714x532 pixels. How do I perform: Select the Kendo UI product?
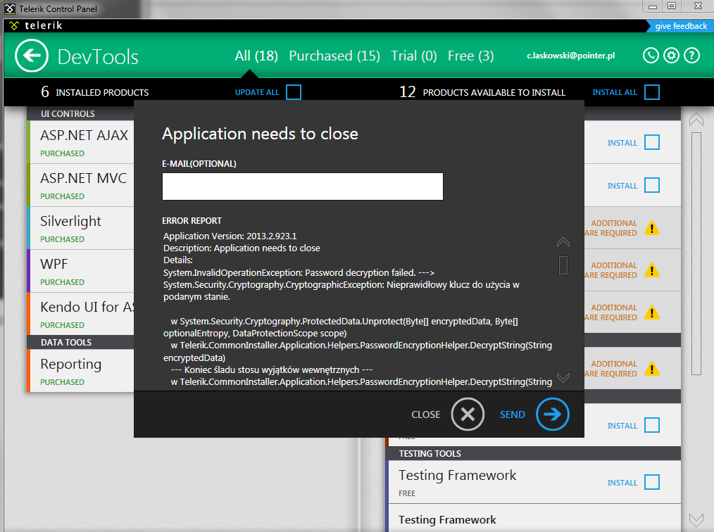tap(80, 314)
